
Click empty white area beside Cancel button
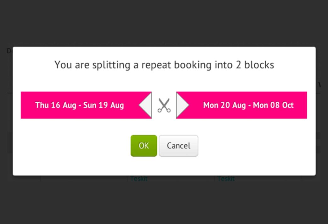pos(251,146)
